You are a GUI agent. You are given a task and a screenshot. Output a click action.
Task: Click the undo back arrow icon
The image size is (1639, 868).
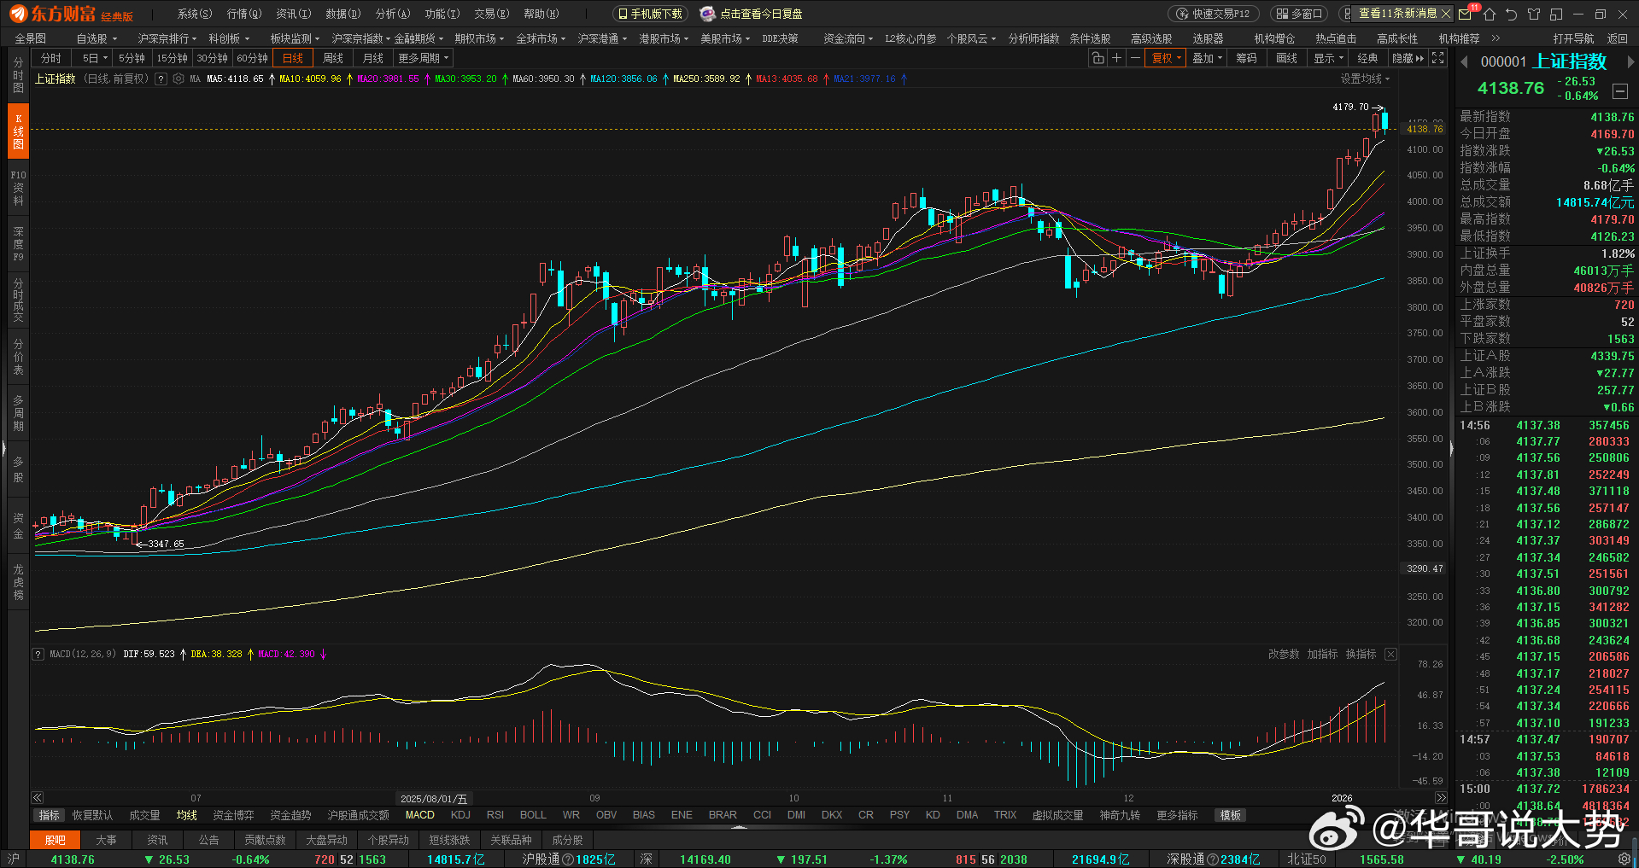pos(1512,14)
